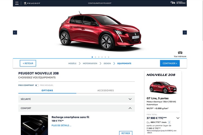Switch to the Accessoires tab
This screenshot has width=203, height=135.
(x=106, y=90)
